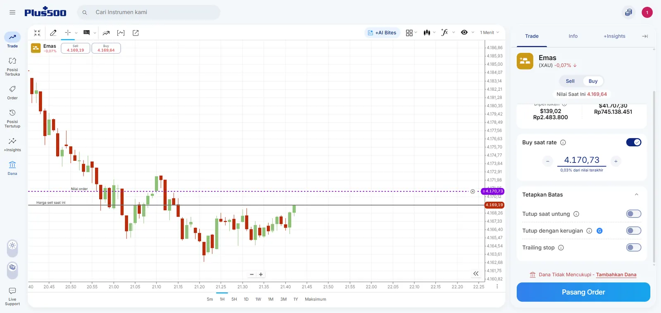The image size is (661, 313).
Task: Toggle the layers switch in sidebar
Action: (x=12, y=270)
